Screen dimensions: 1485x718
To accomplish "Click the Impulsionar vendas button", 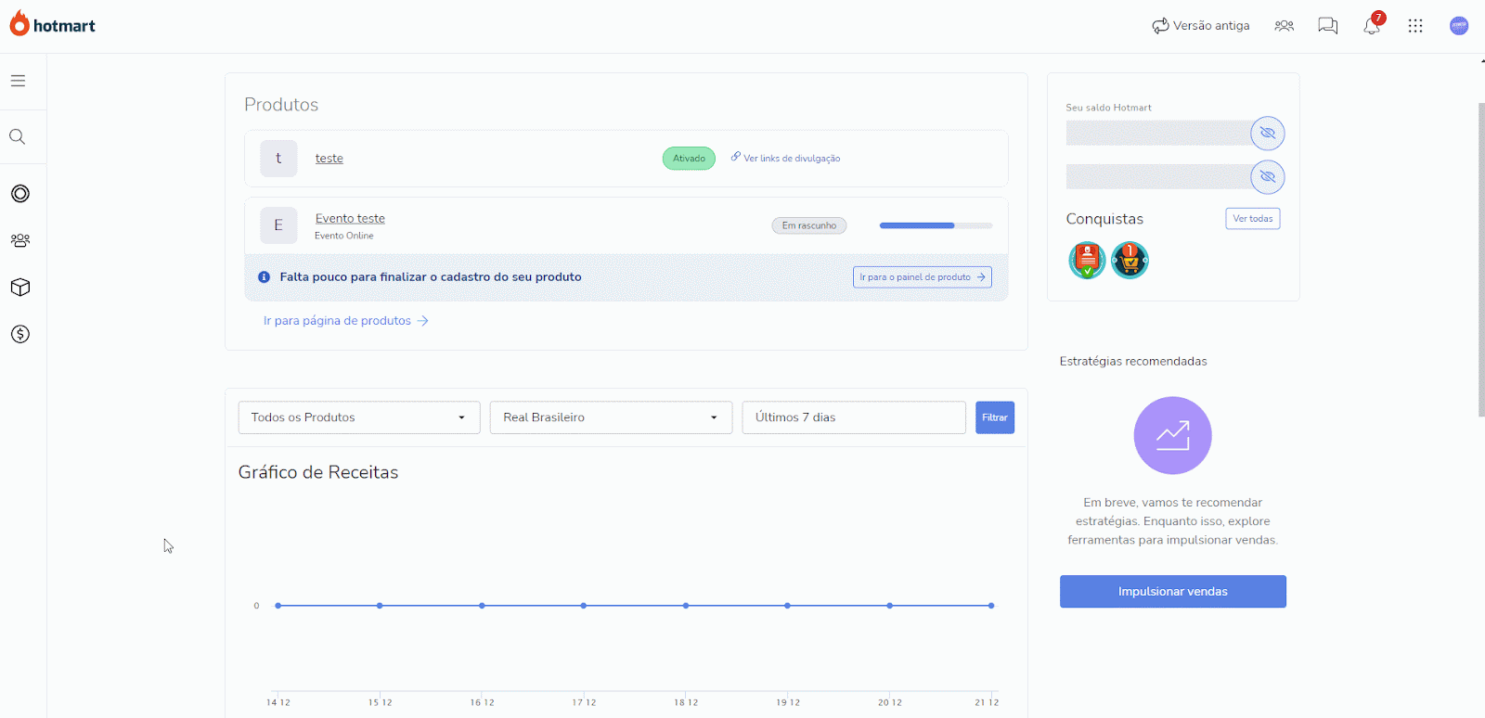I will [x=1173, y=592].
